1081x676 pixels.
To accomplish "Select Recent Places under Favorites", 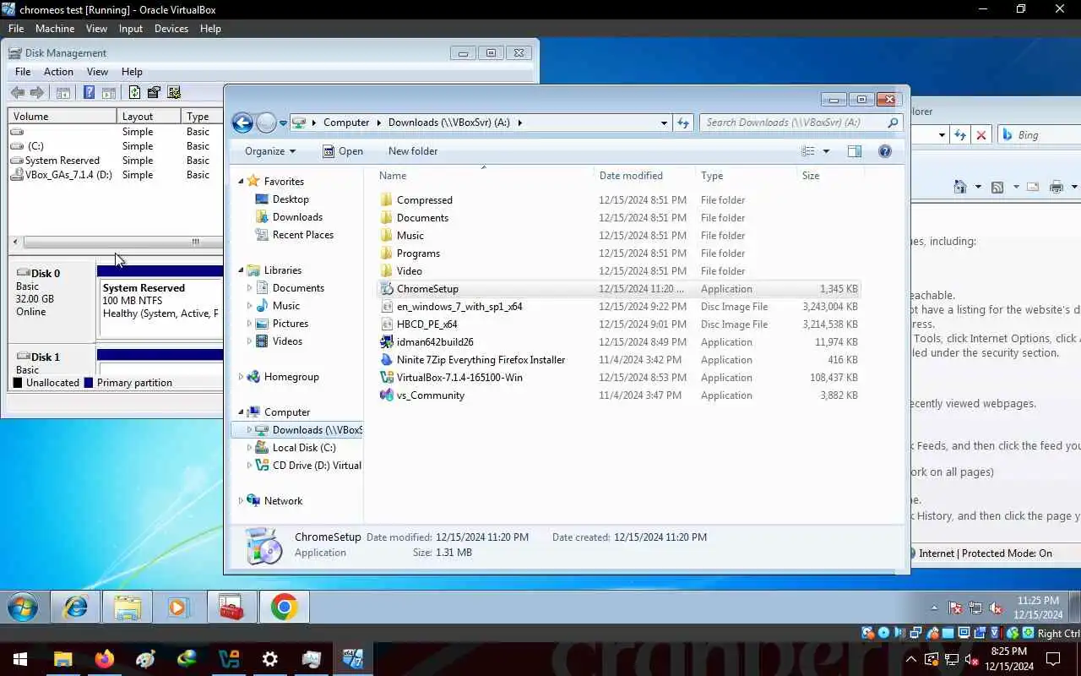I will point(302,235).
